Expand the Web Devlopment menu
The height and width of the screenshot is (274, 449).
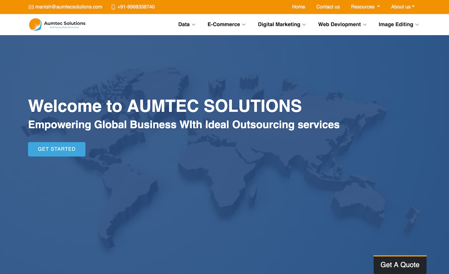tap(342, 24)
